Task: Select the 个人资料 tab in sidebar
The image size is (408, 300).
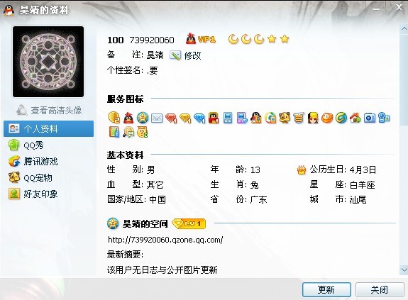Action: [x=49, y=128]
